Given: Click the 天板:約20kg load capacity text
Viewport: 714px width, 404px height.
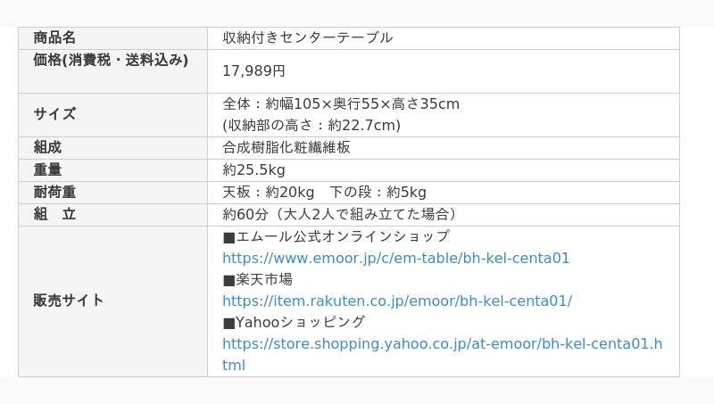Looking at the screenshot, I should pos(269,193).
